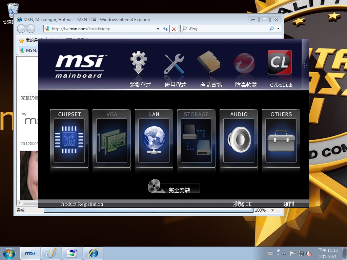347x260 pixels.
Task: Click the IE forward button
Action: tap(31, 29)
